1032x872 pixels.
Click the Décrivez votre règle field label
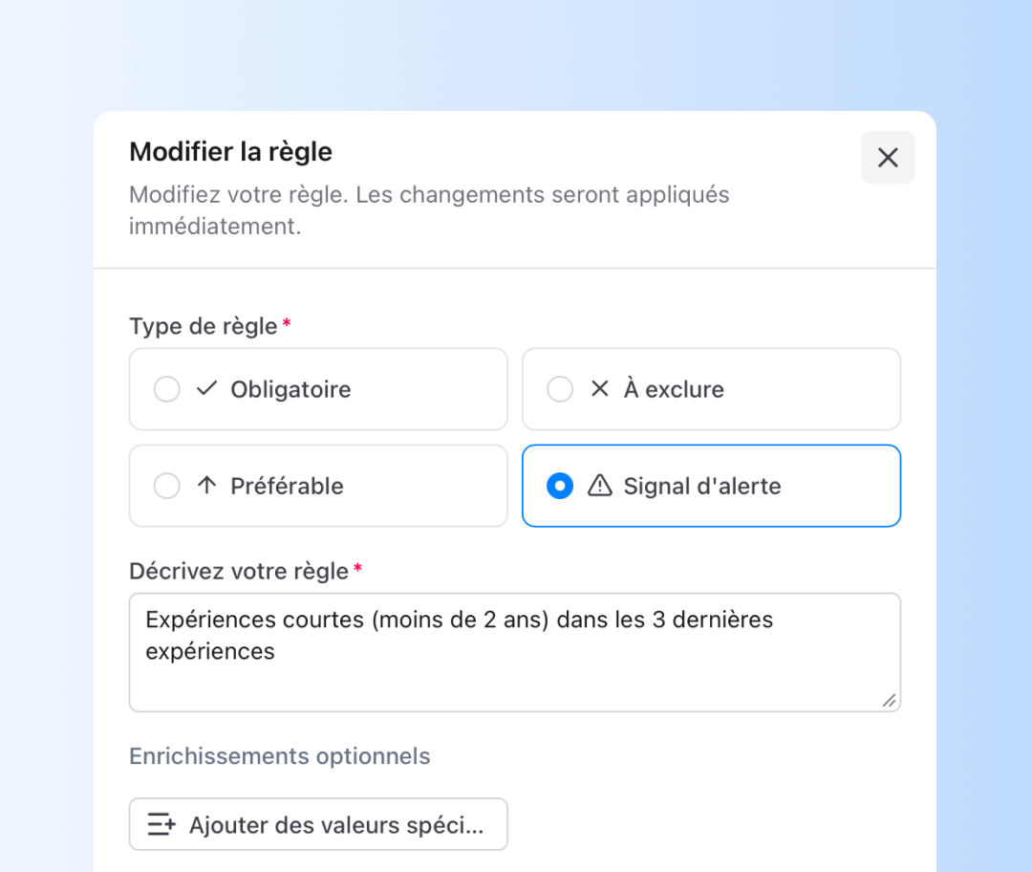point(239,571)
